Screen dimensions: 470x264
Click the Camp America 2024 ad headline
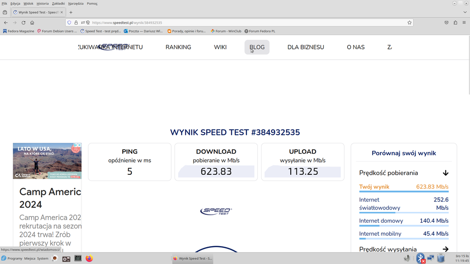point(50,198)
